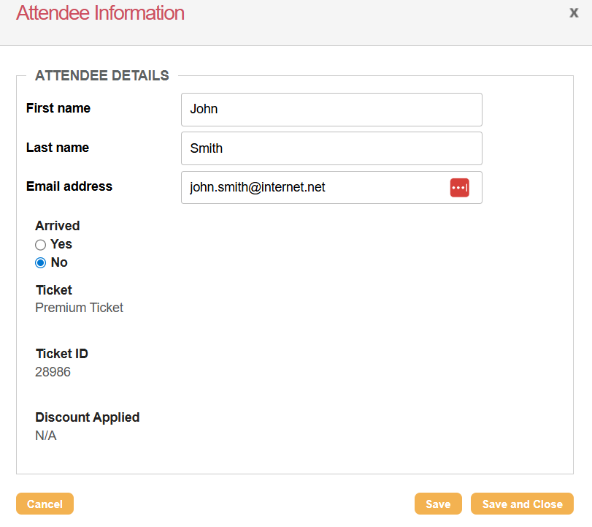Click the Last name label
Viewport: 592px width, 527px height.
[58, 148]
